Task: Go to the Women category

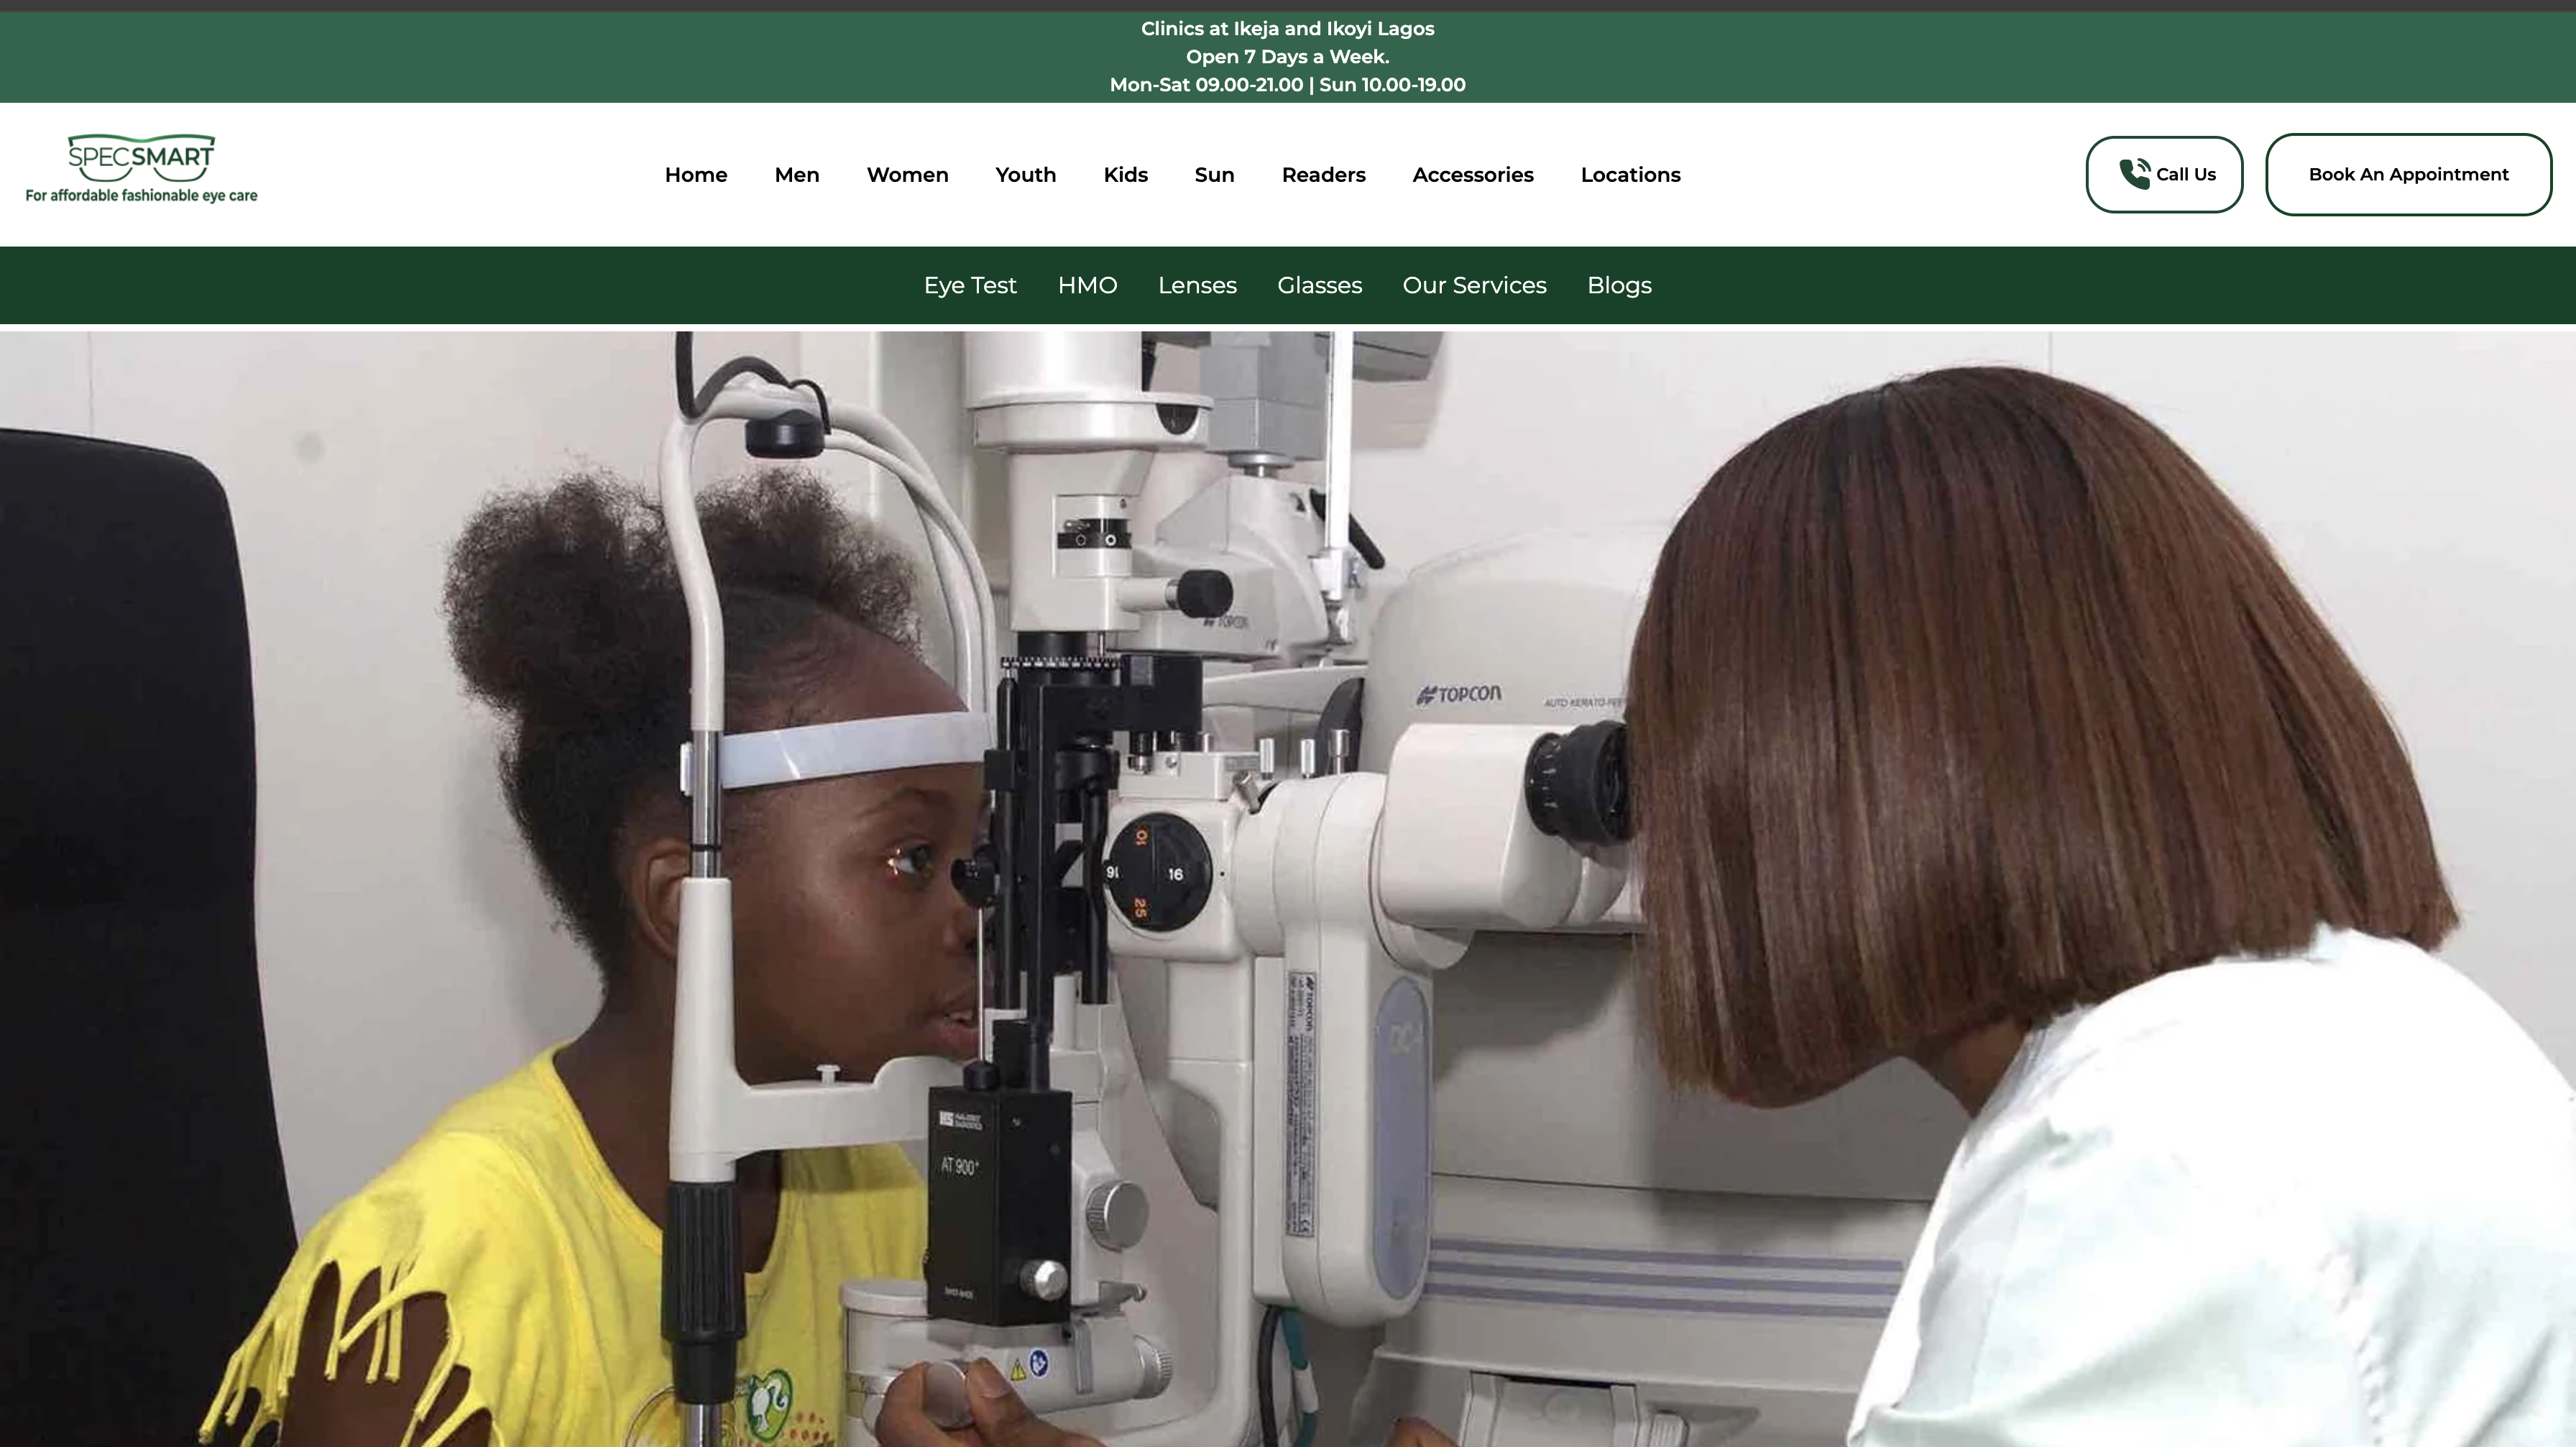Action: 907,175
